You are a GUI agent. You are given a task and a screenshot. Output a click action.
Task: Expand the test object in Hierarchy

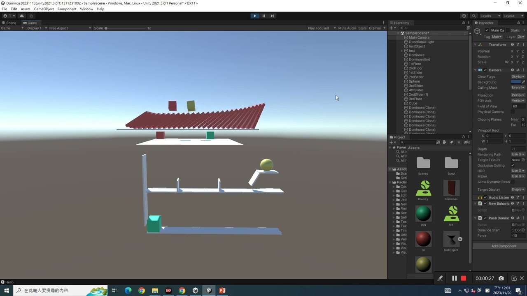pyautogui.click(x=402, y=51)
